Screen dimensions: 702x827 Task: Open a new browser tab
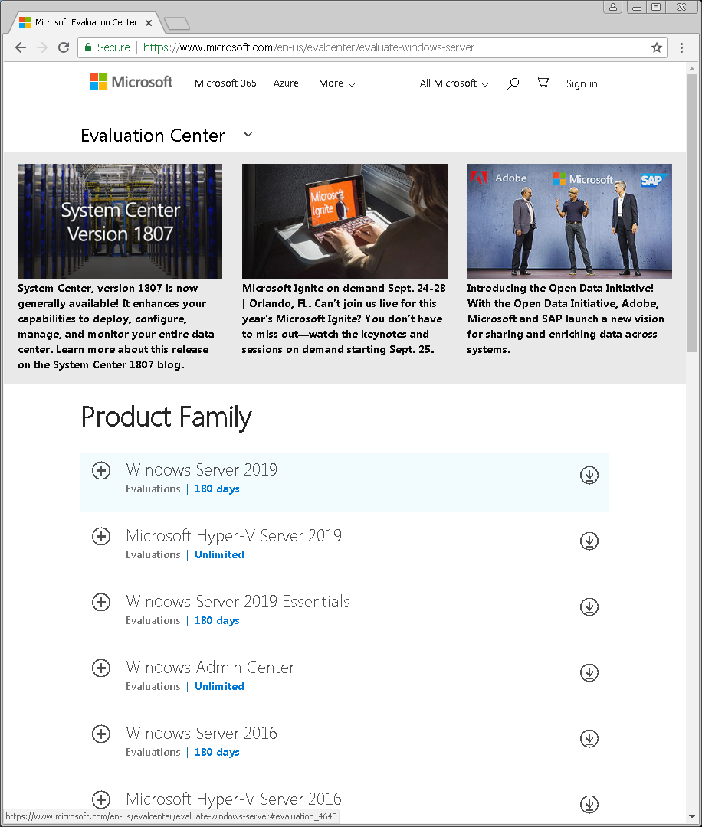click(x=177, y=23)
